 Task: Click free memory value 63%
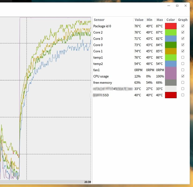click(137, 83)
